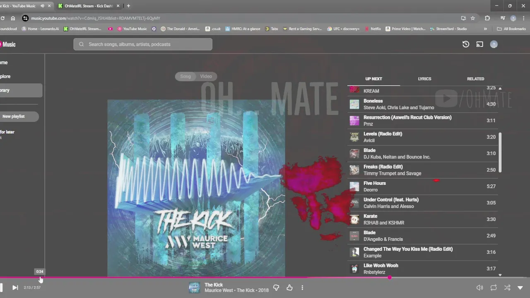The image size is (530, 298).
Task: Open browser media control icon
Action: (503, 18)
